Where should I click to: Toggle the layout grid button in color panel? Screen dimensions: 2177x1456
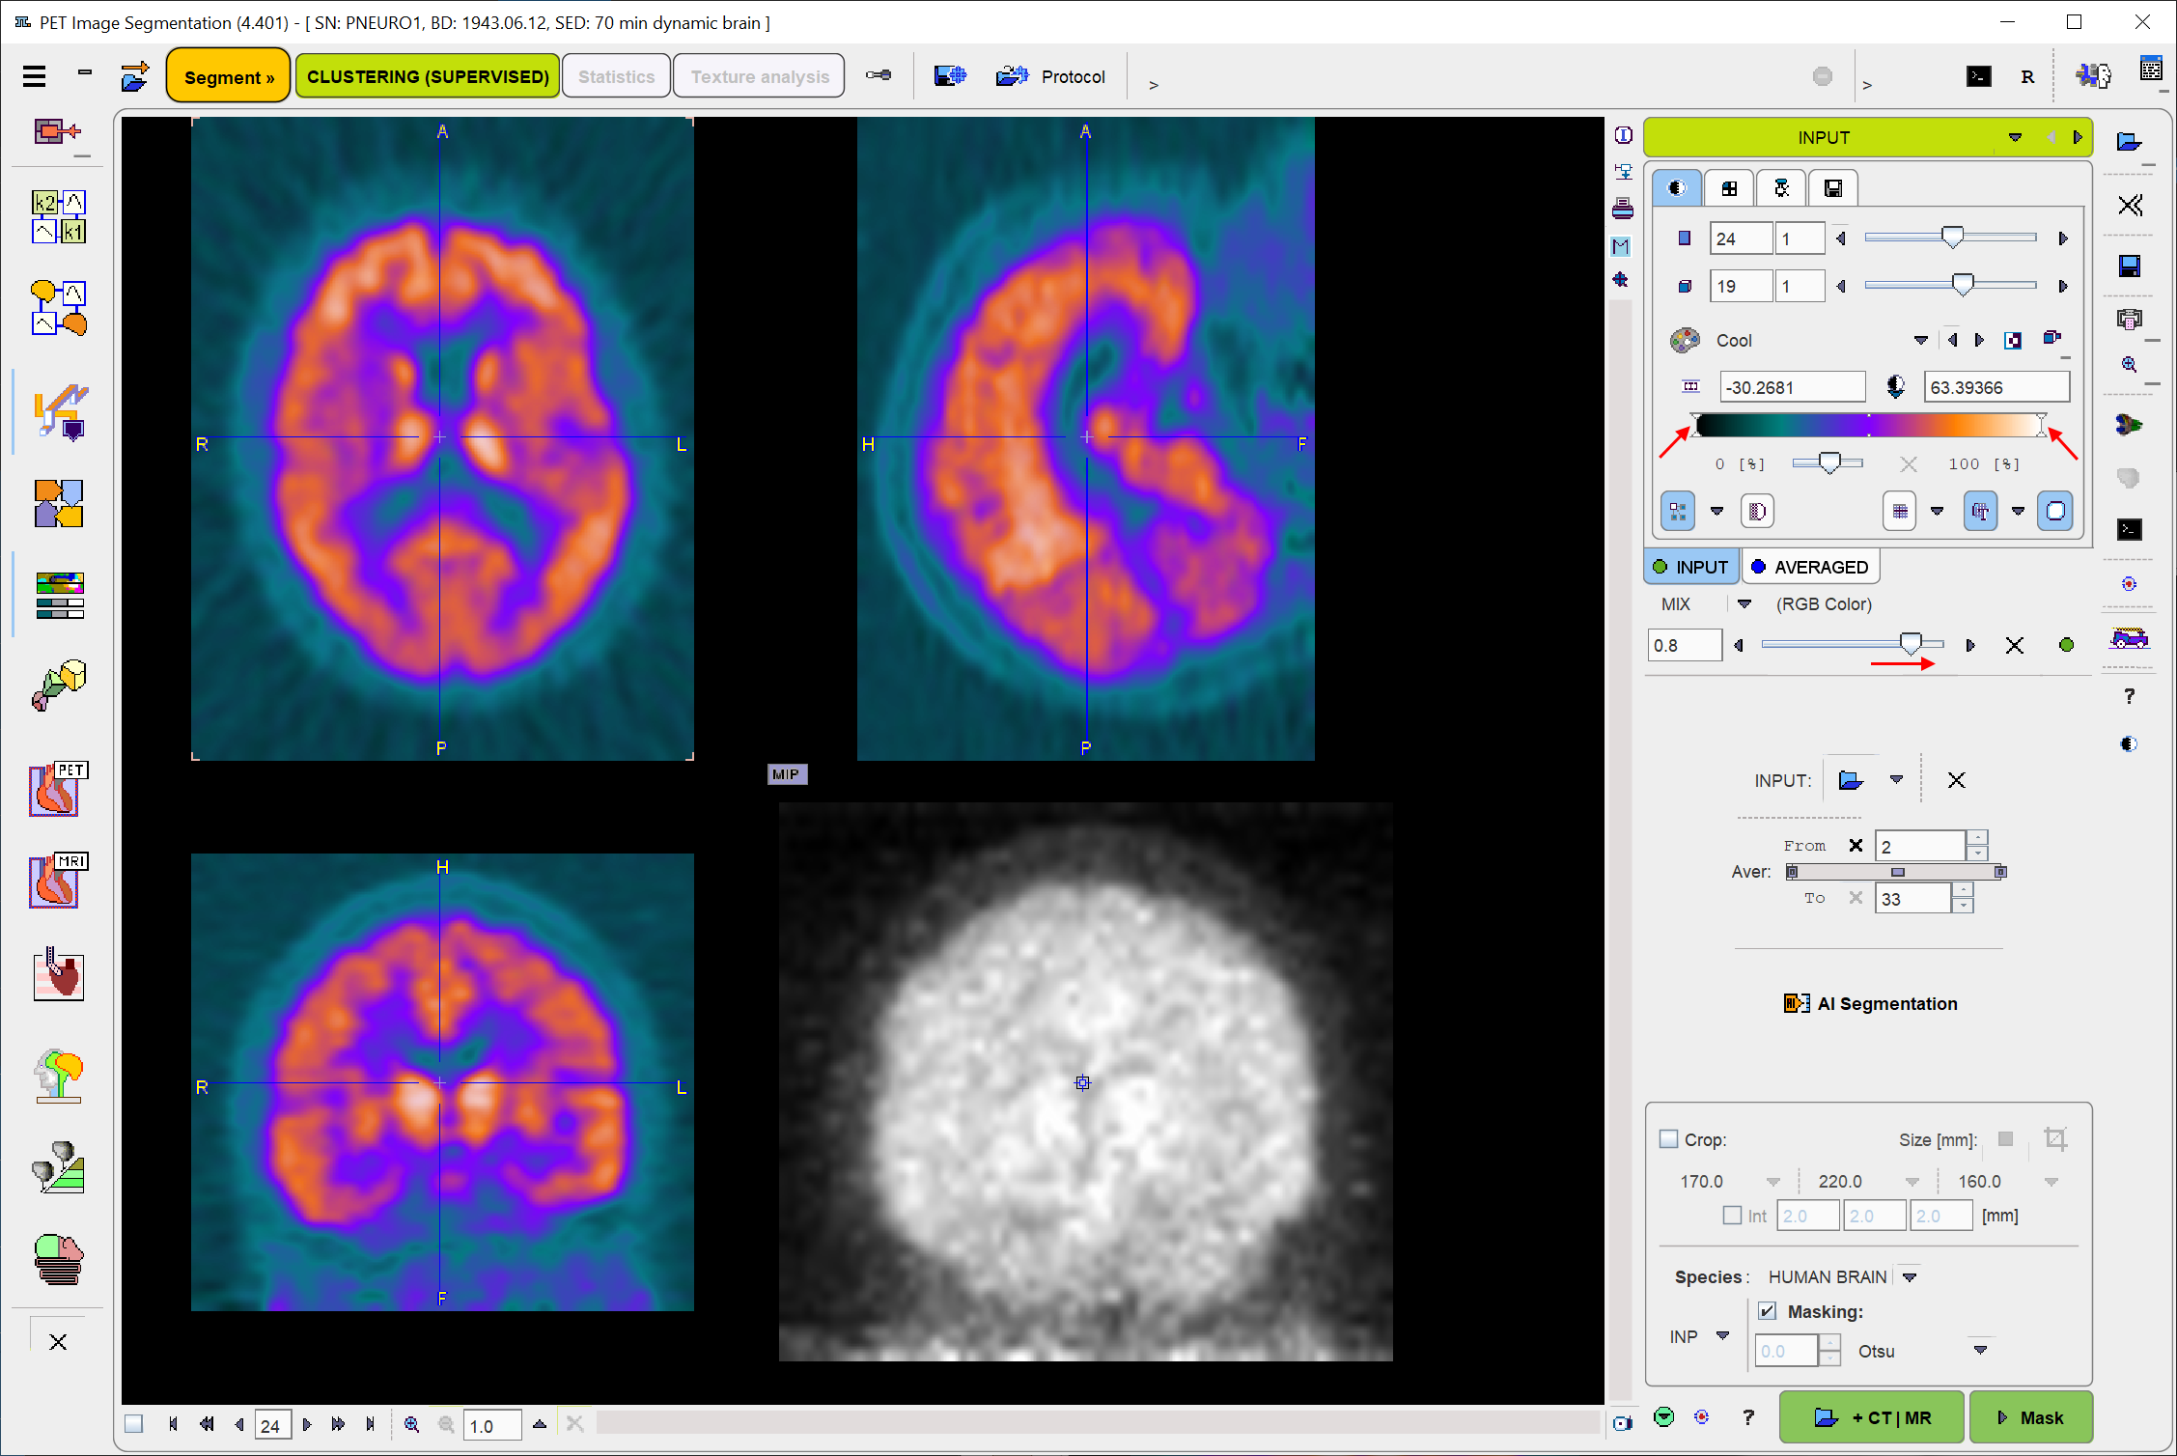pyautogui.click(x=1678, y=511)
